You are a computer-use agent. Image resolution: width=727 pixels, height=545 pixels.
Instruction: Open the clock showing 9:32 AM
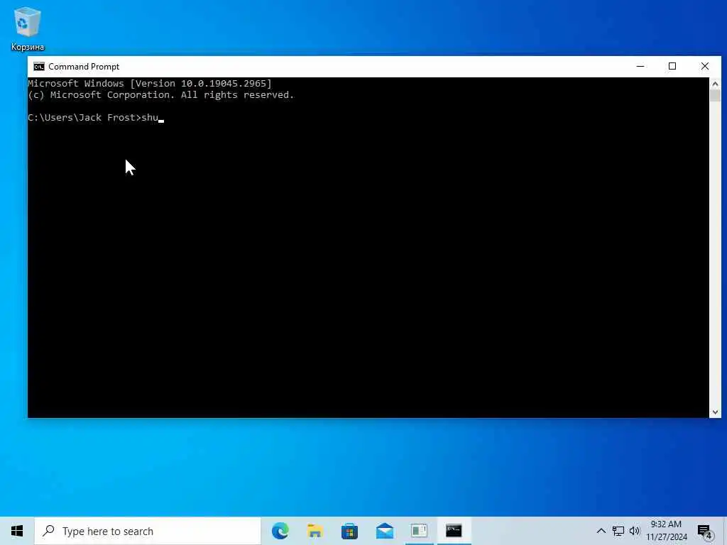point(666,531)
